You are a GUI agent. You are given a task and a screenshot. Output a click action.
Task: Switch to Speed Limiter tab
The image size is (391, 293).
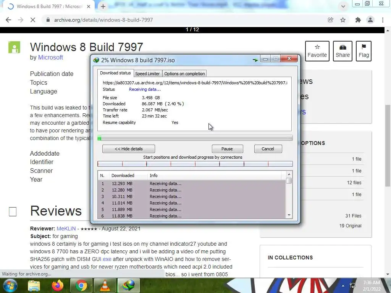(x=147, y=74)
